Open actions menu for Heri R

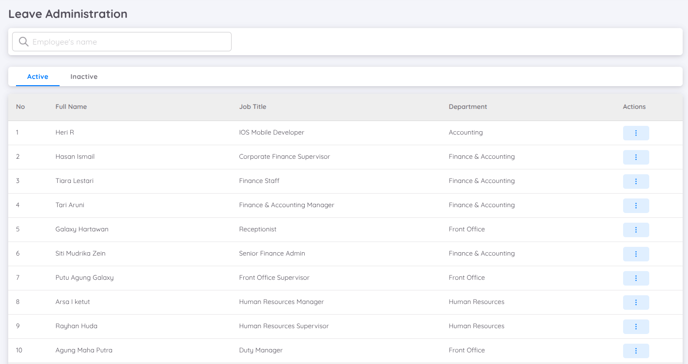point(636,133)
